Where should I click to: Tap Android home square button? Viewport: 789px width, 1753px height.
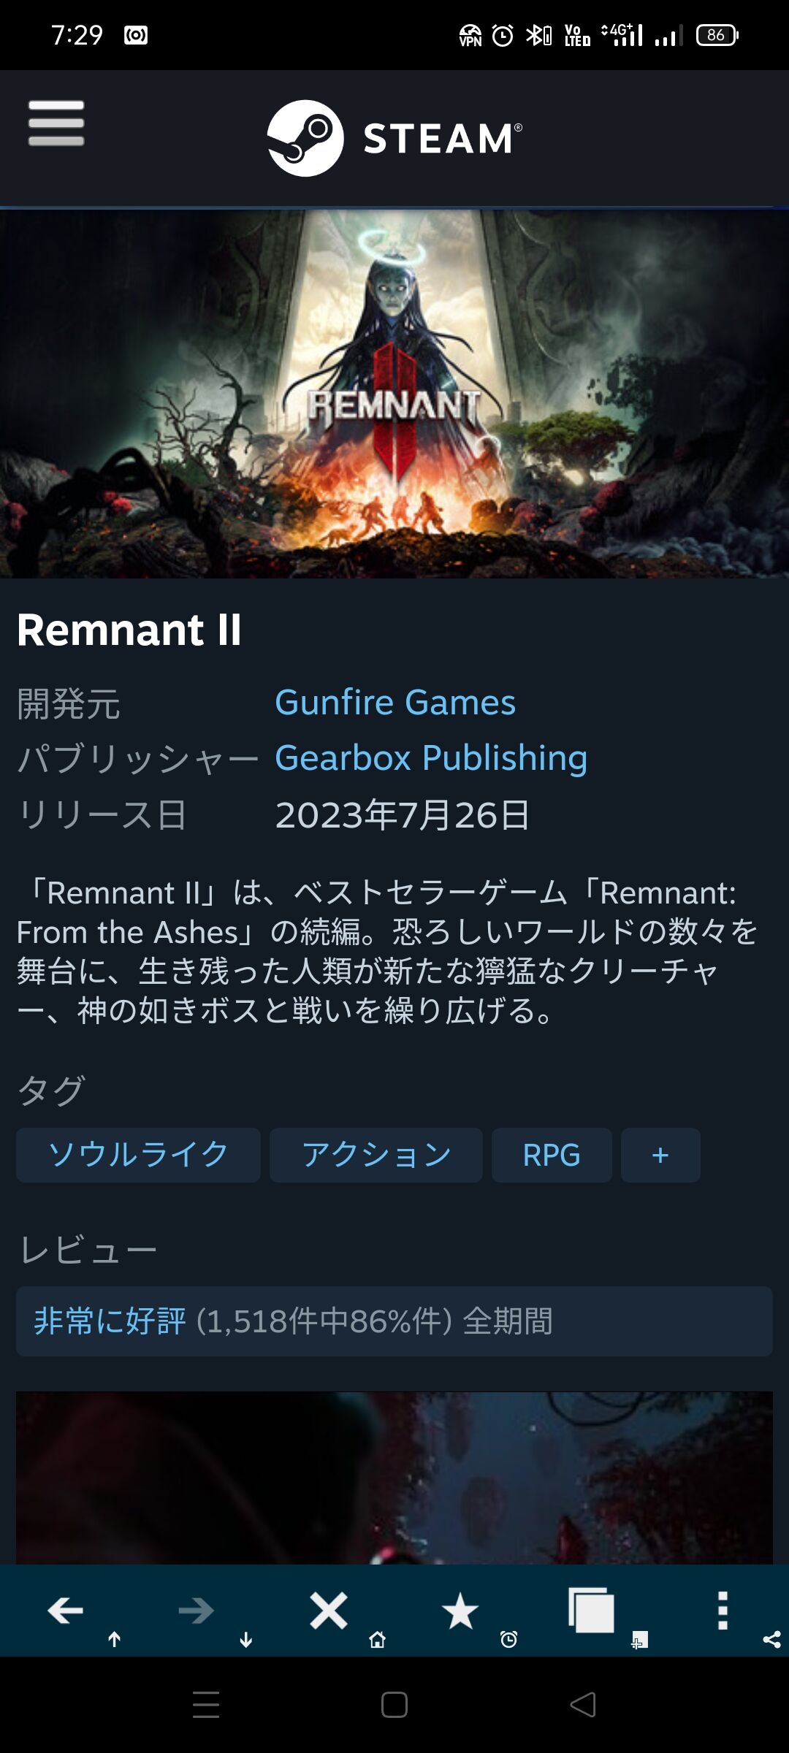click(x=394, y=1705)
